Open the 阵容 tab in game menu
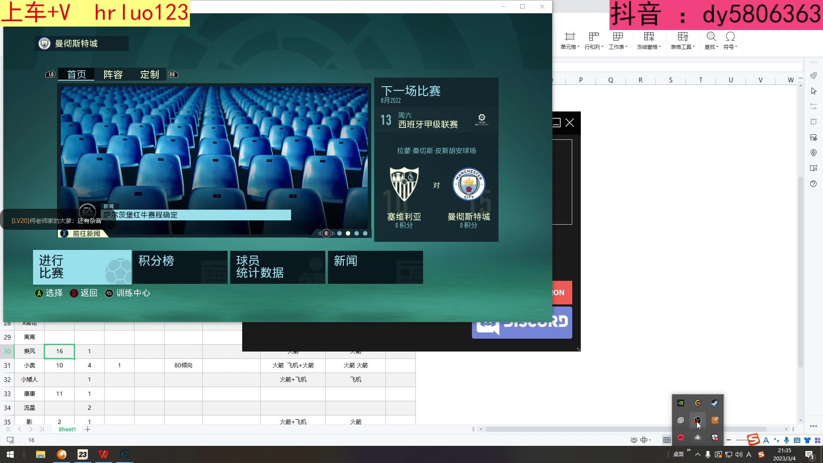Screen dimensions: 823x463 point(113,75)
